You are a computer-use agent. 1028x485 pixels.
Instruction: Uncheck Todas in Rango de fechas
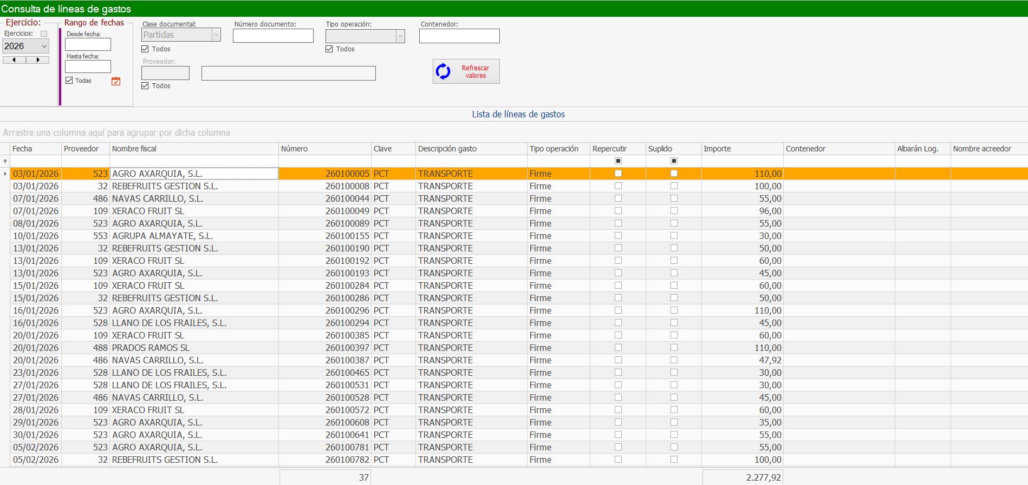point(69,81)
